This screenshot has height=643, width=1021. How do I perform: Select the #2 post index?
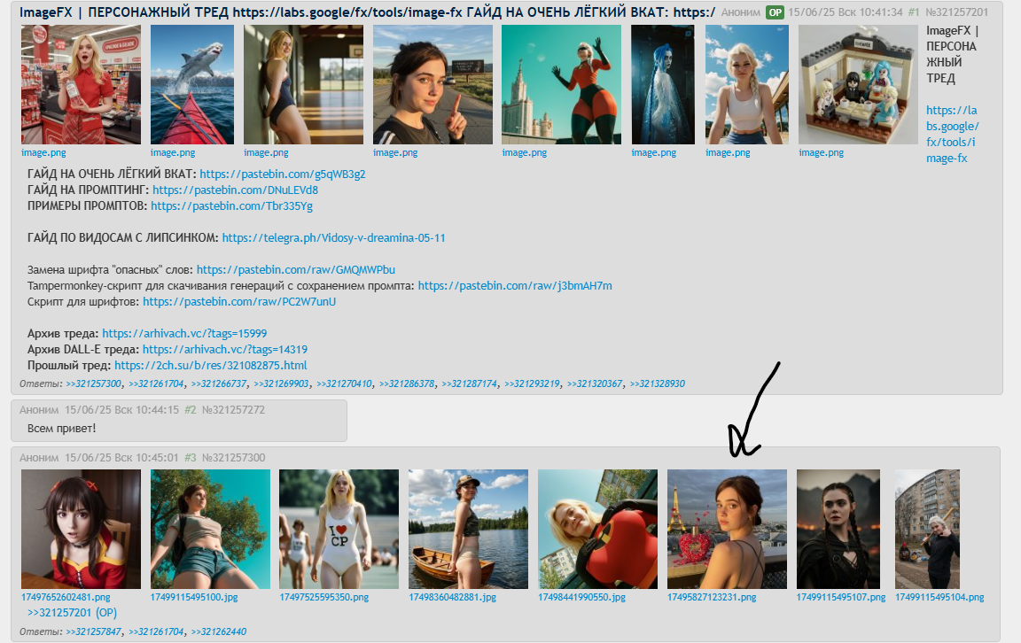pos(191,410)
